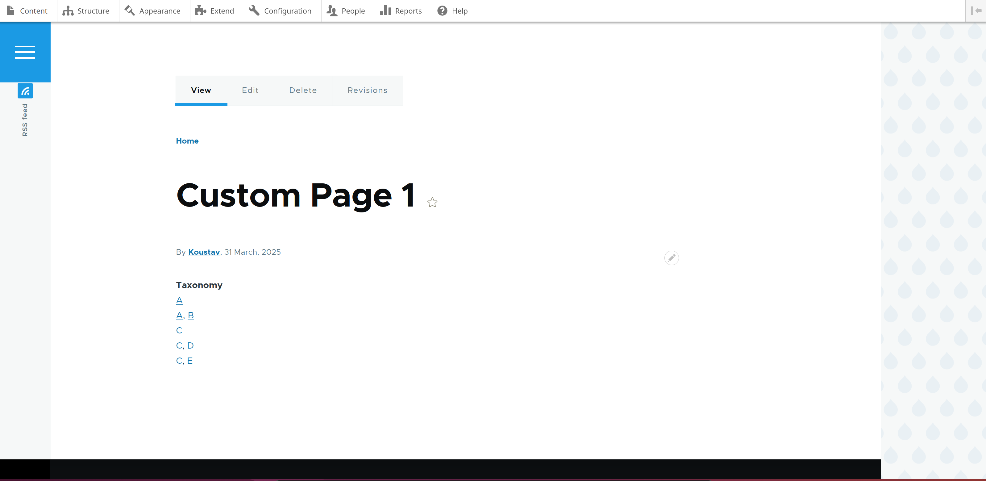Click term C in the 'C, D' row
986x481 pixels.
coord(179,345)
